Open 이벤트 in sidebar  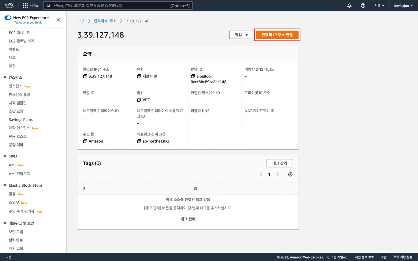coord(14,49)
